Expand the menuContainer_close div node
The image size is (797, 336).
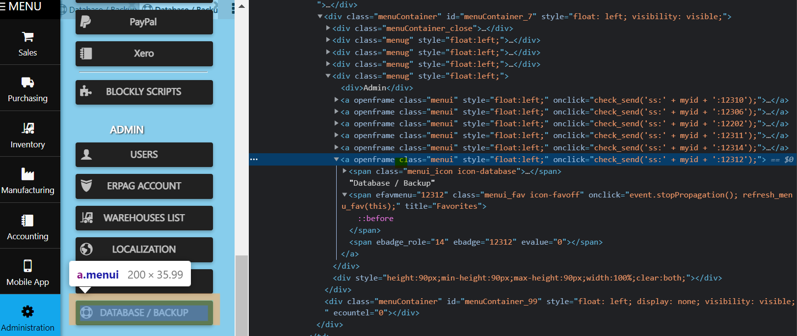[x=328, y=28]
